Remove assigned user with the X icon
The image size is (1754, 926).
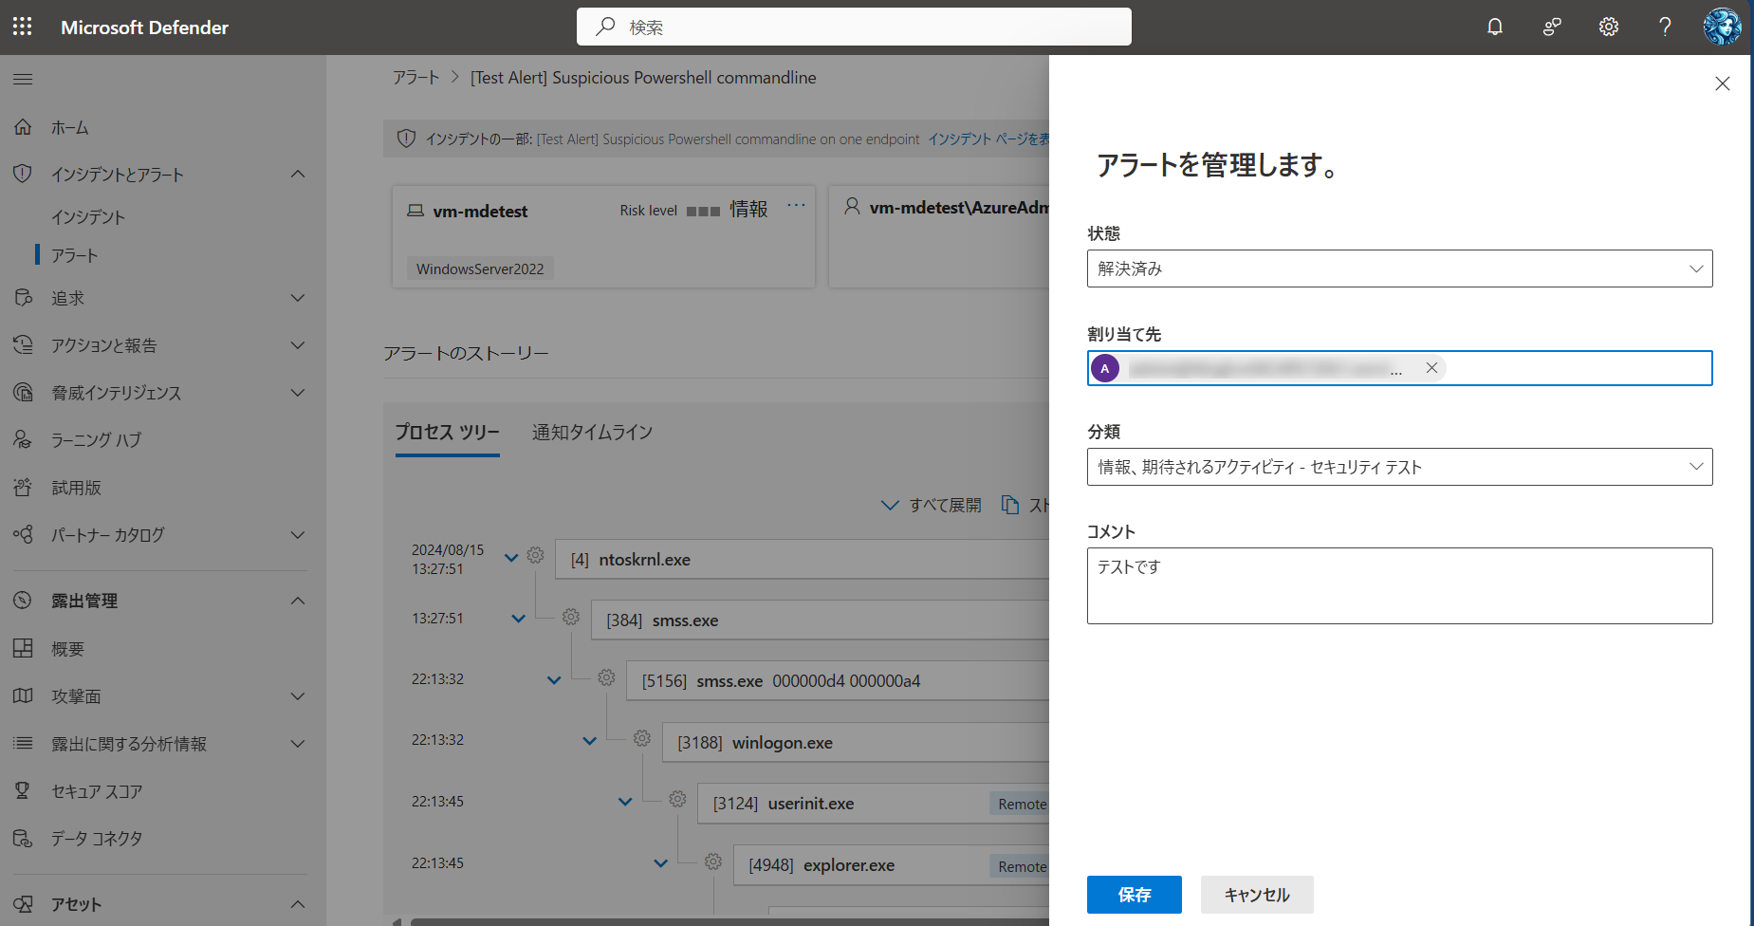point(1431,368)
